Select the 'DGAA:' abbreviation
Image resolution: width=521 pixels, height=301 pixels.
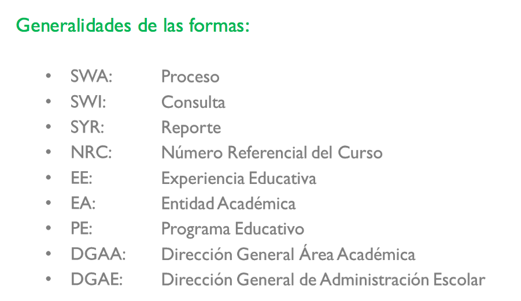(x=98, y=254)
